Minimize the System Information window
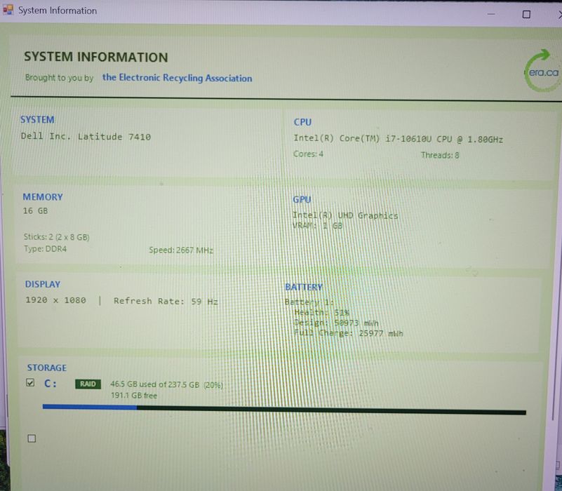Viewport: 562px width, 491px height. pos(491,14)
